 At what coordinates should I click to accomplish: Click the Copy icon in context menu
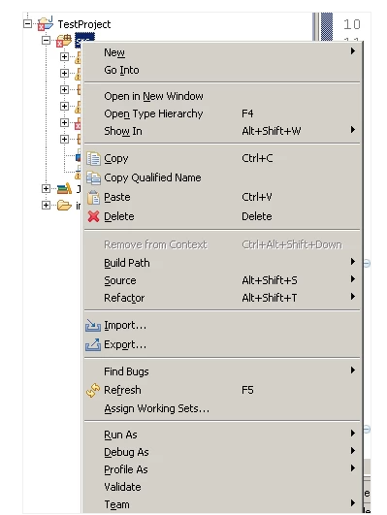pyautogui.click(x=93, y=159)
